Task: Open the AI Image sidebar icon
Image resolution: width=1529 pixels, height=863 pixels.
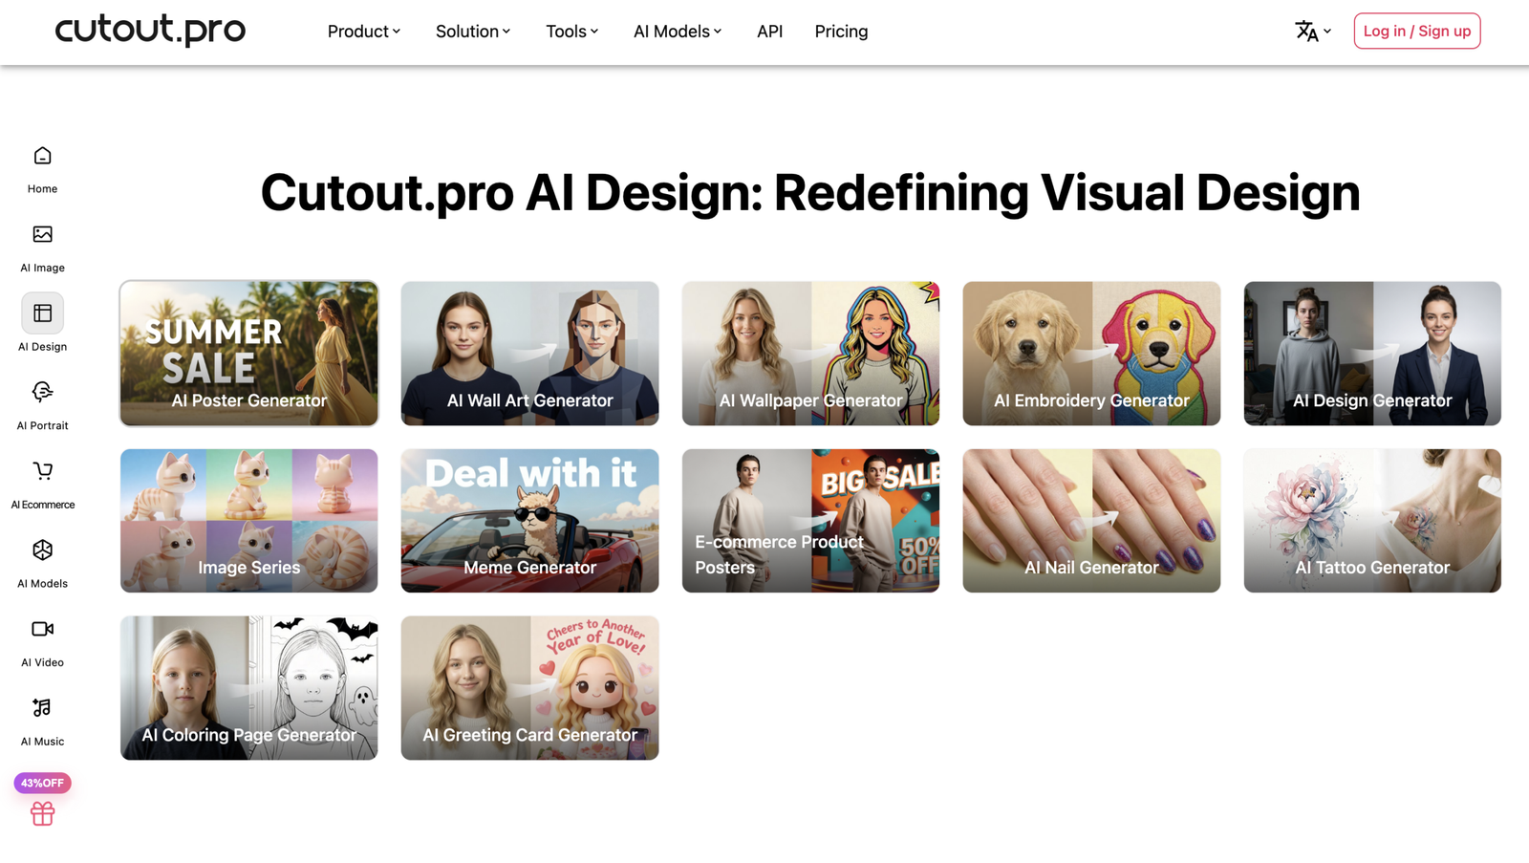Action: click(x=42, y=234)
